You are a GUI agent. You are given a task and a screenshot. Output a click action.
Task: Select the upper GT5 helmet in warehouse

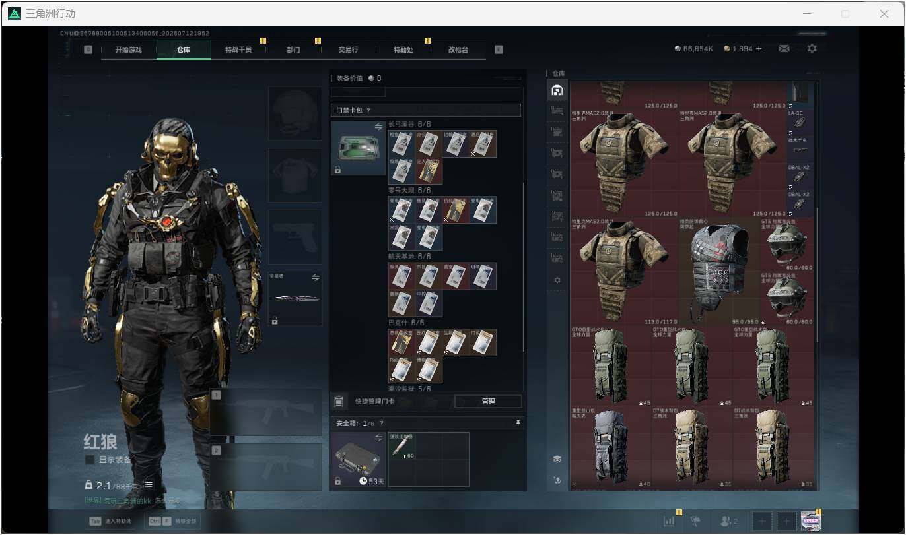[x=787, y=245]
